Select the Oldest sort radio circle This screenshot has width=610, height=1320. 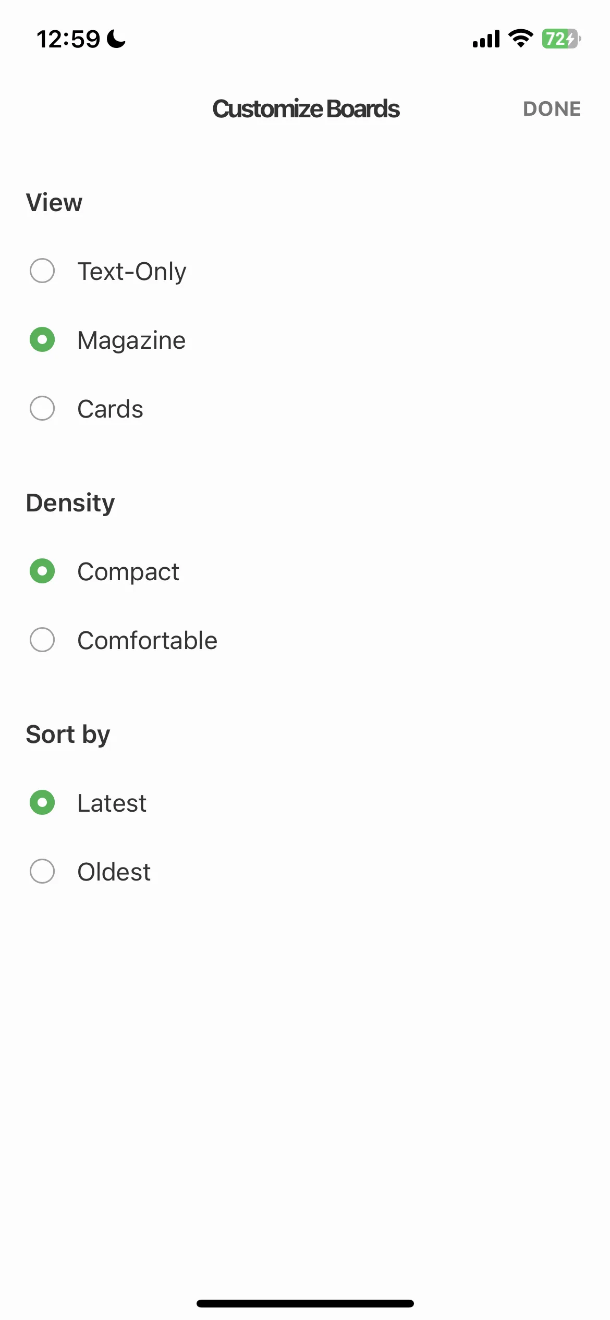[42, 871]
